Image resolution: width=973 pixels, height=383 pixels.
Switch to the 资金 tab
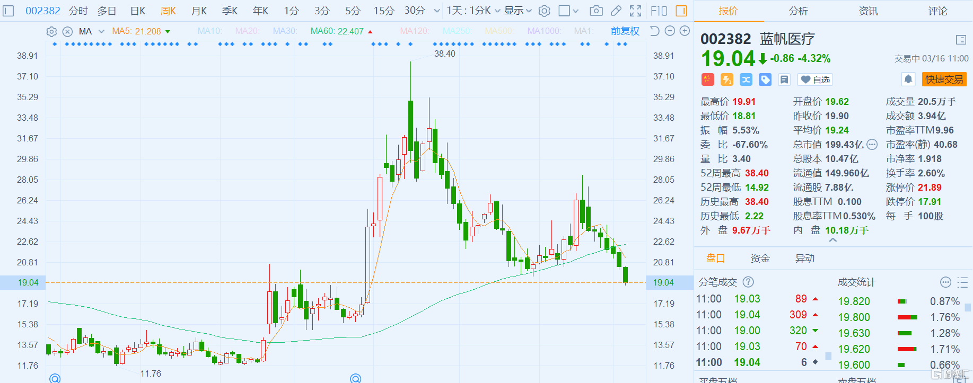pos(760,258)
